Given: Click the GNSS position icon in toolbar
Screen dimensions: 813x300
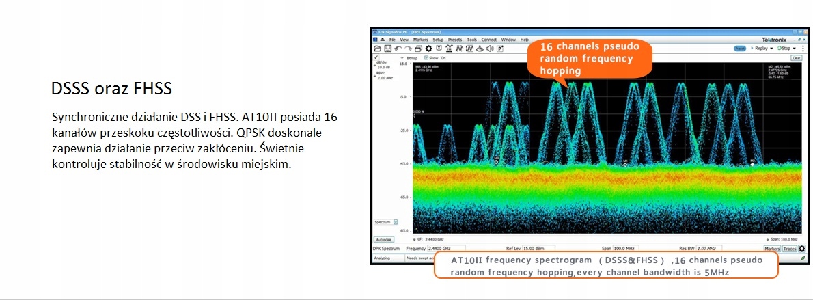Looking at the screenshot, I should point(479,49).
